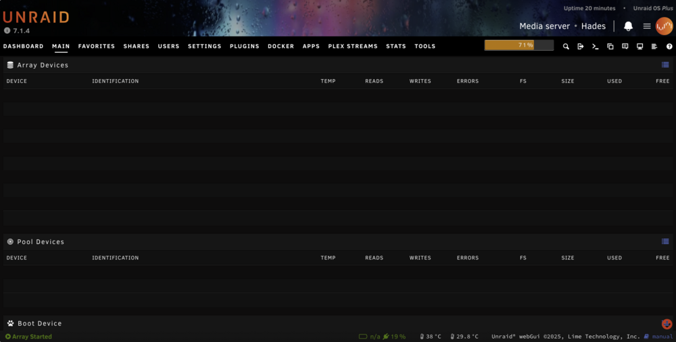
Task: Click Pool Devices WRITES column header
Action: [420, 258]
